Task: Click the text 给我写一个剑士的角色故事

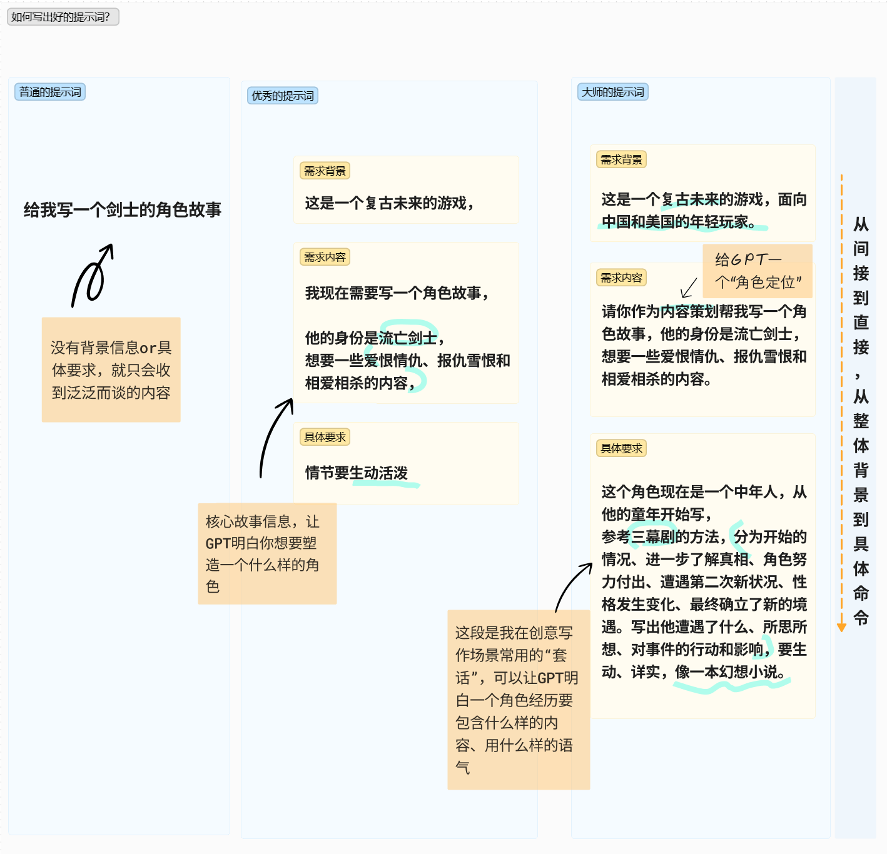Action: pos(123,209)
